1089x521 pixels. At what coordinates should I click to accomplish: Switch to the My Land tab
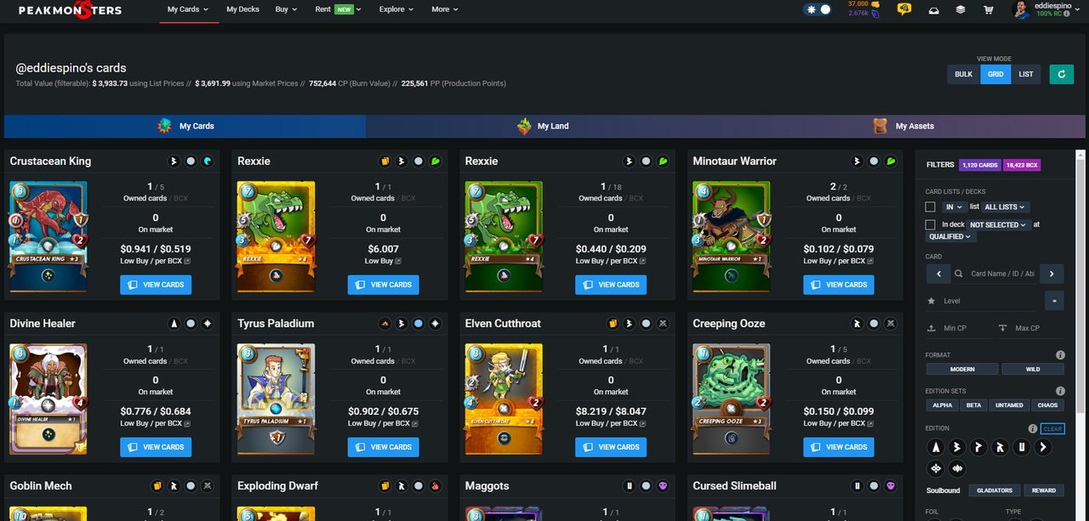[x=544, y=126]
